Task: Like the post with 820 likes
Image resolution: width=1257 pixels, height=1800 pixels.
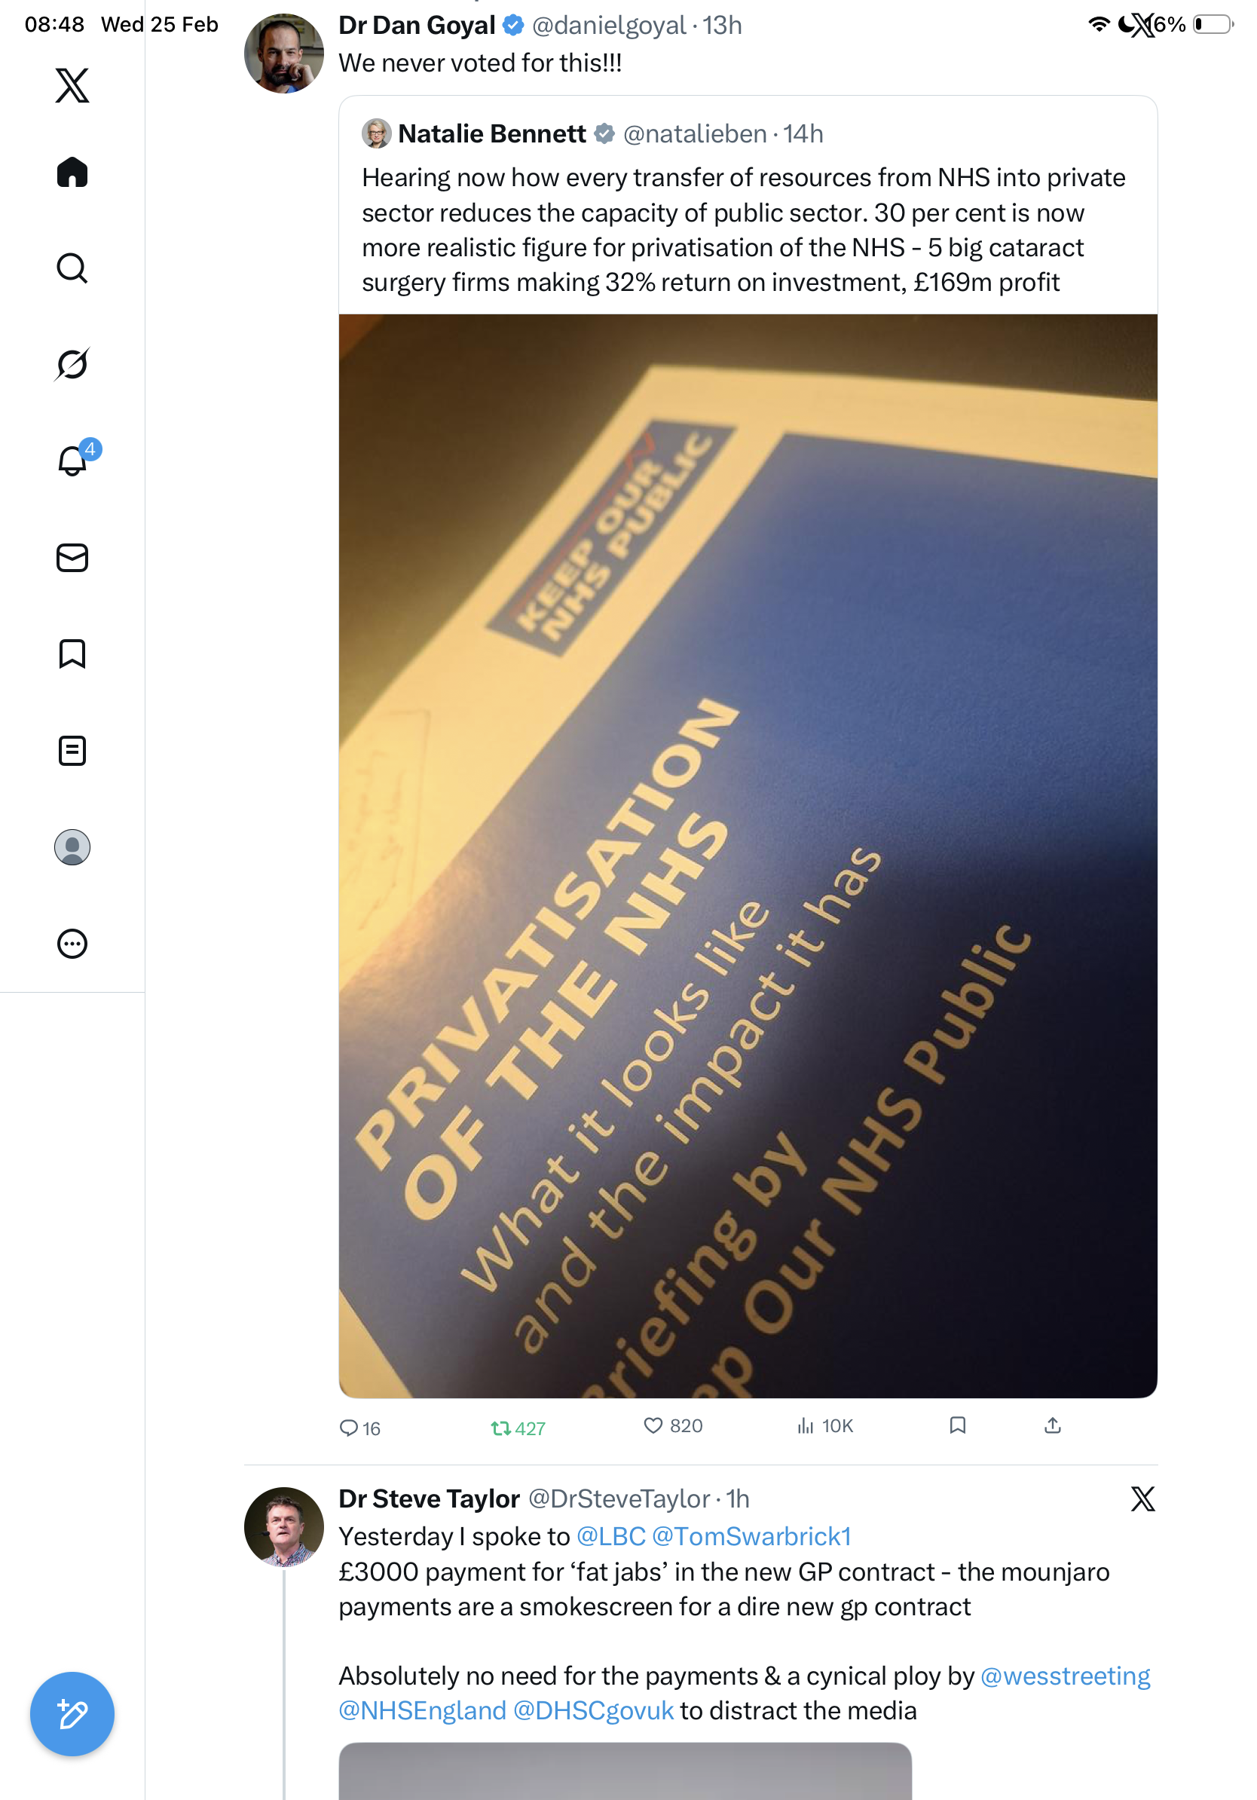Action: 672,1425
